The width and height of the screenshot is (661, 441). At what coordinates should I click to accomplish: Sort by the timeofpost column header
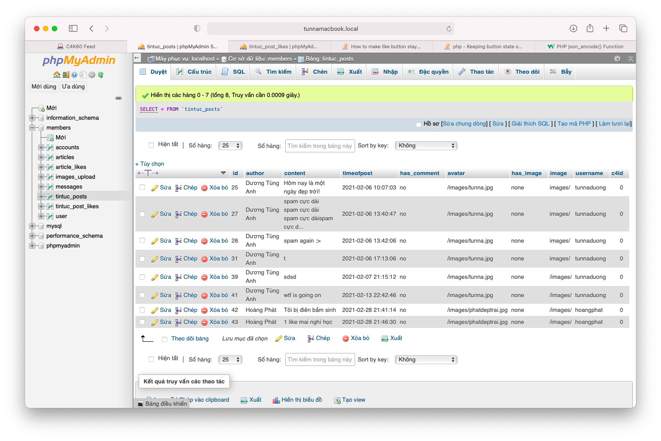357,173
